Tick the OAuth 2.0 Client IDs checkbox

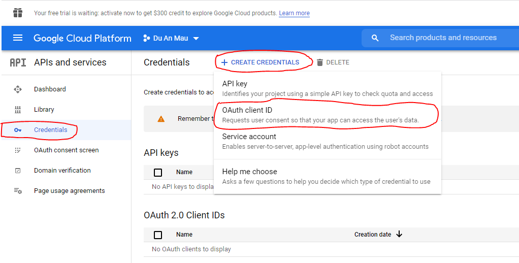[158, 235]
